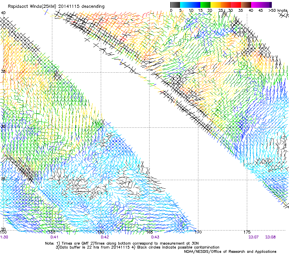Click longitude label '175' on the bottom axis
289x254 pixels.
pyautogui.click(x=247, y=232)
